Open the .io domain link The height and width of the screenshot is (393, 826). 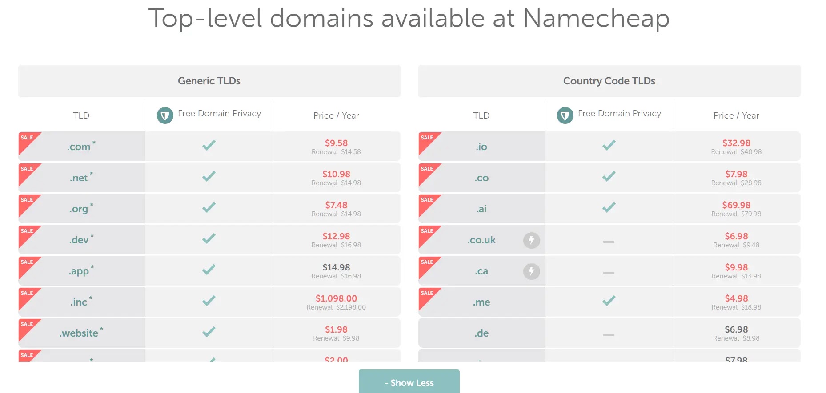point(481,147)
